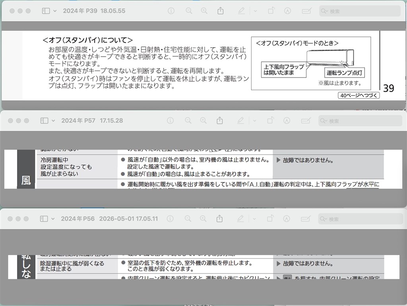
Task: Zoom in on the P57 window
Action: [x=203, y=120]
